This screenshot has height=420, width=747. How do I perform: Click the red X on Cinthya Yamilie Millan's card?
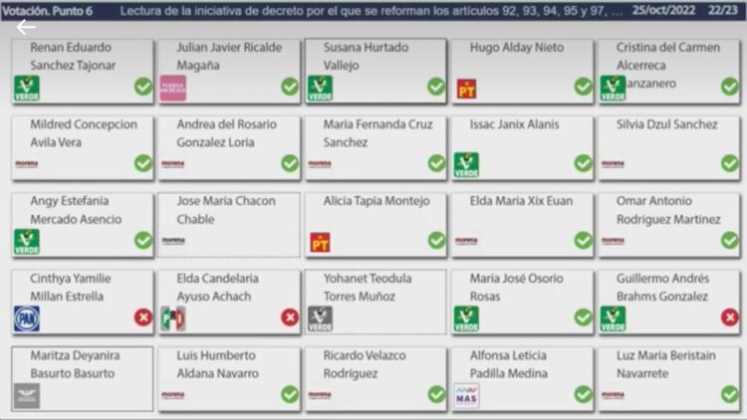[142, 317]
